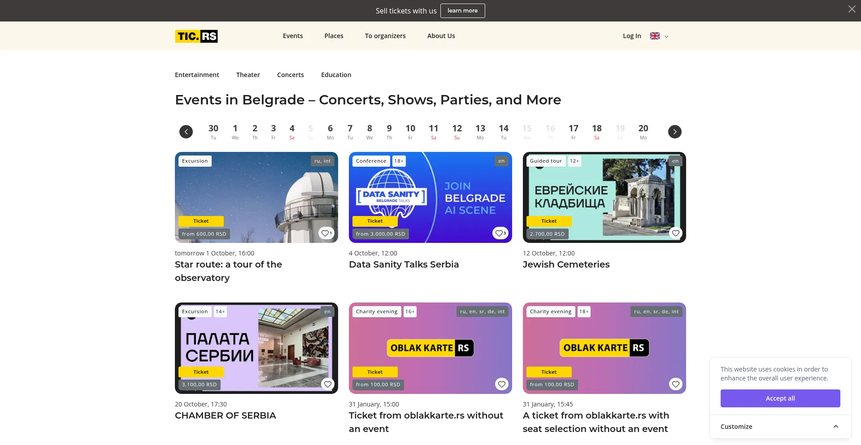The height and width of the screenshot is (445, 861).
Task: Open the About Us page
Action: click(x=441, y=36)
